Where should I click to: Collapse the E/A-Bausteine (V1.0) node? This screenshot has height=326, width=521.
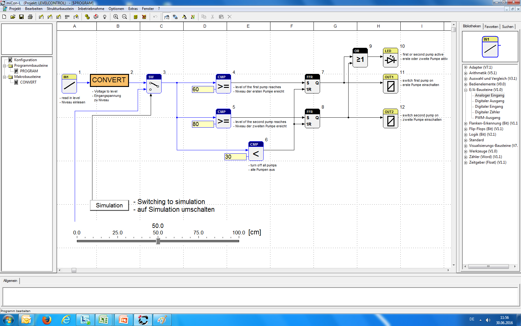465,90
